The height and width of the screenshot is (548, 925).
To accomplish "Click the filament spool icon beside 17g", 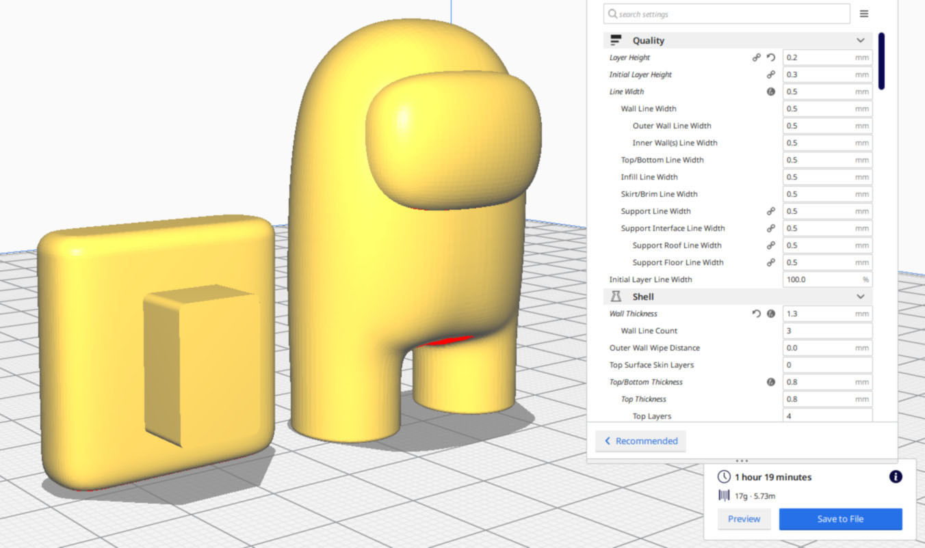I will click(724, 496).
